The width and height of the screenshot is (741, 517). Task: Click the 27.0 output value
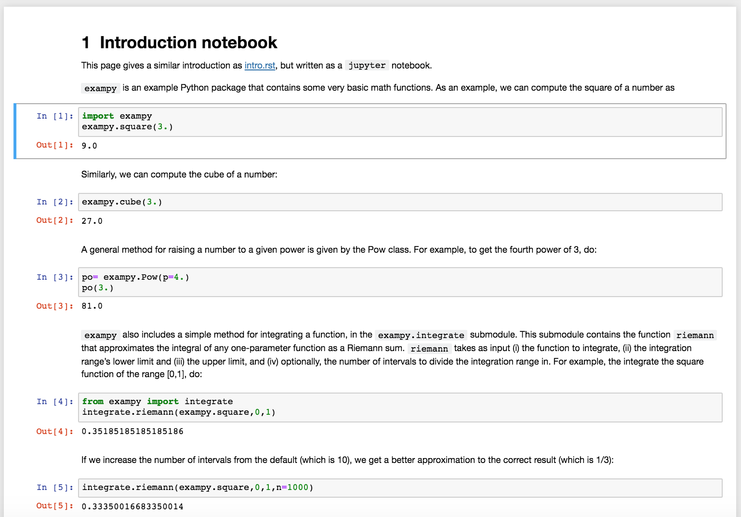pos(92,221)
